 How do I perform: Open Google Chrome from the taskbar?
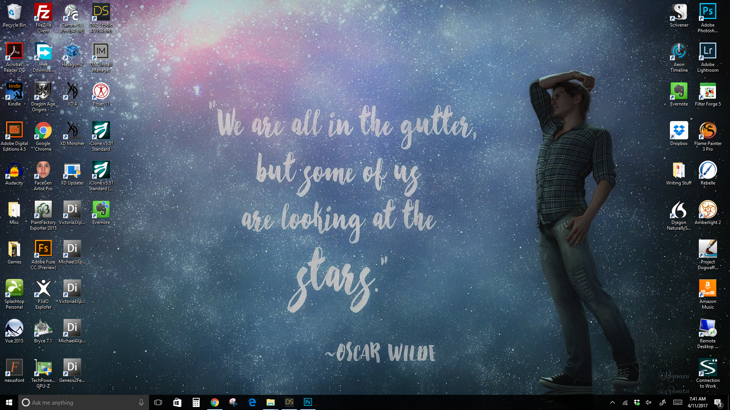click(215, 402)
